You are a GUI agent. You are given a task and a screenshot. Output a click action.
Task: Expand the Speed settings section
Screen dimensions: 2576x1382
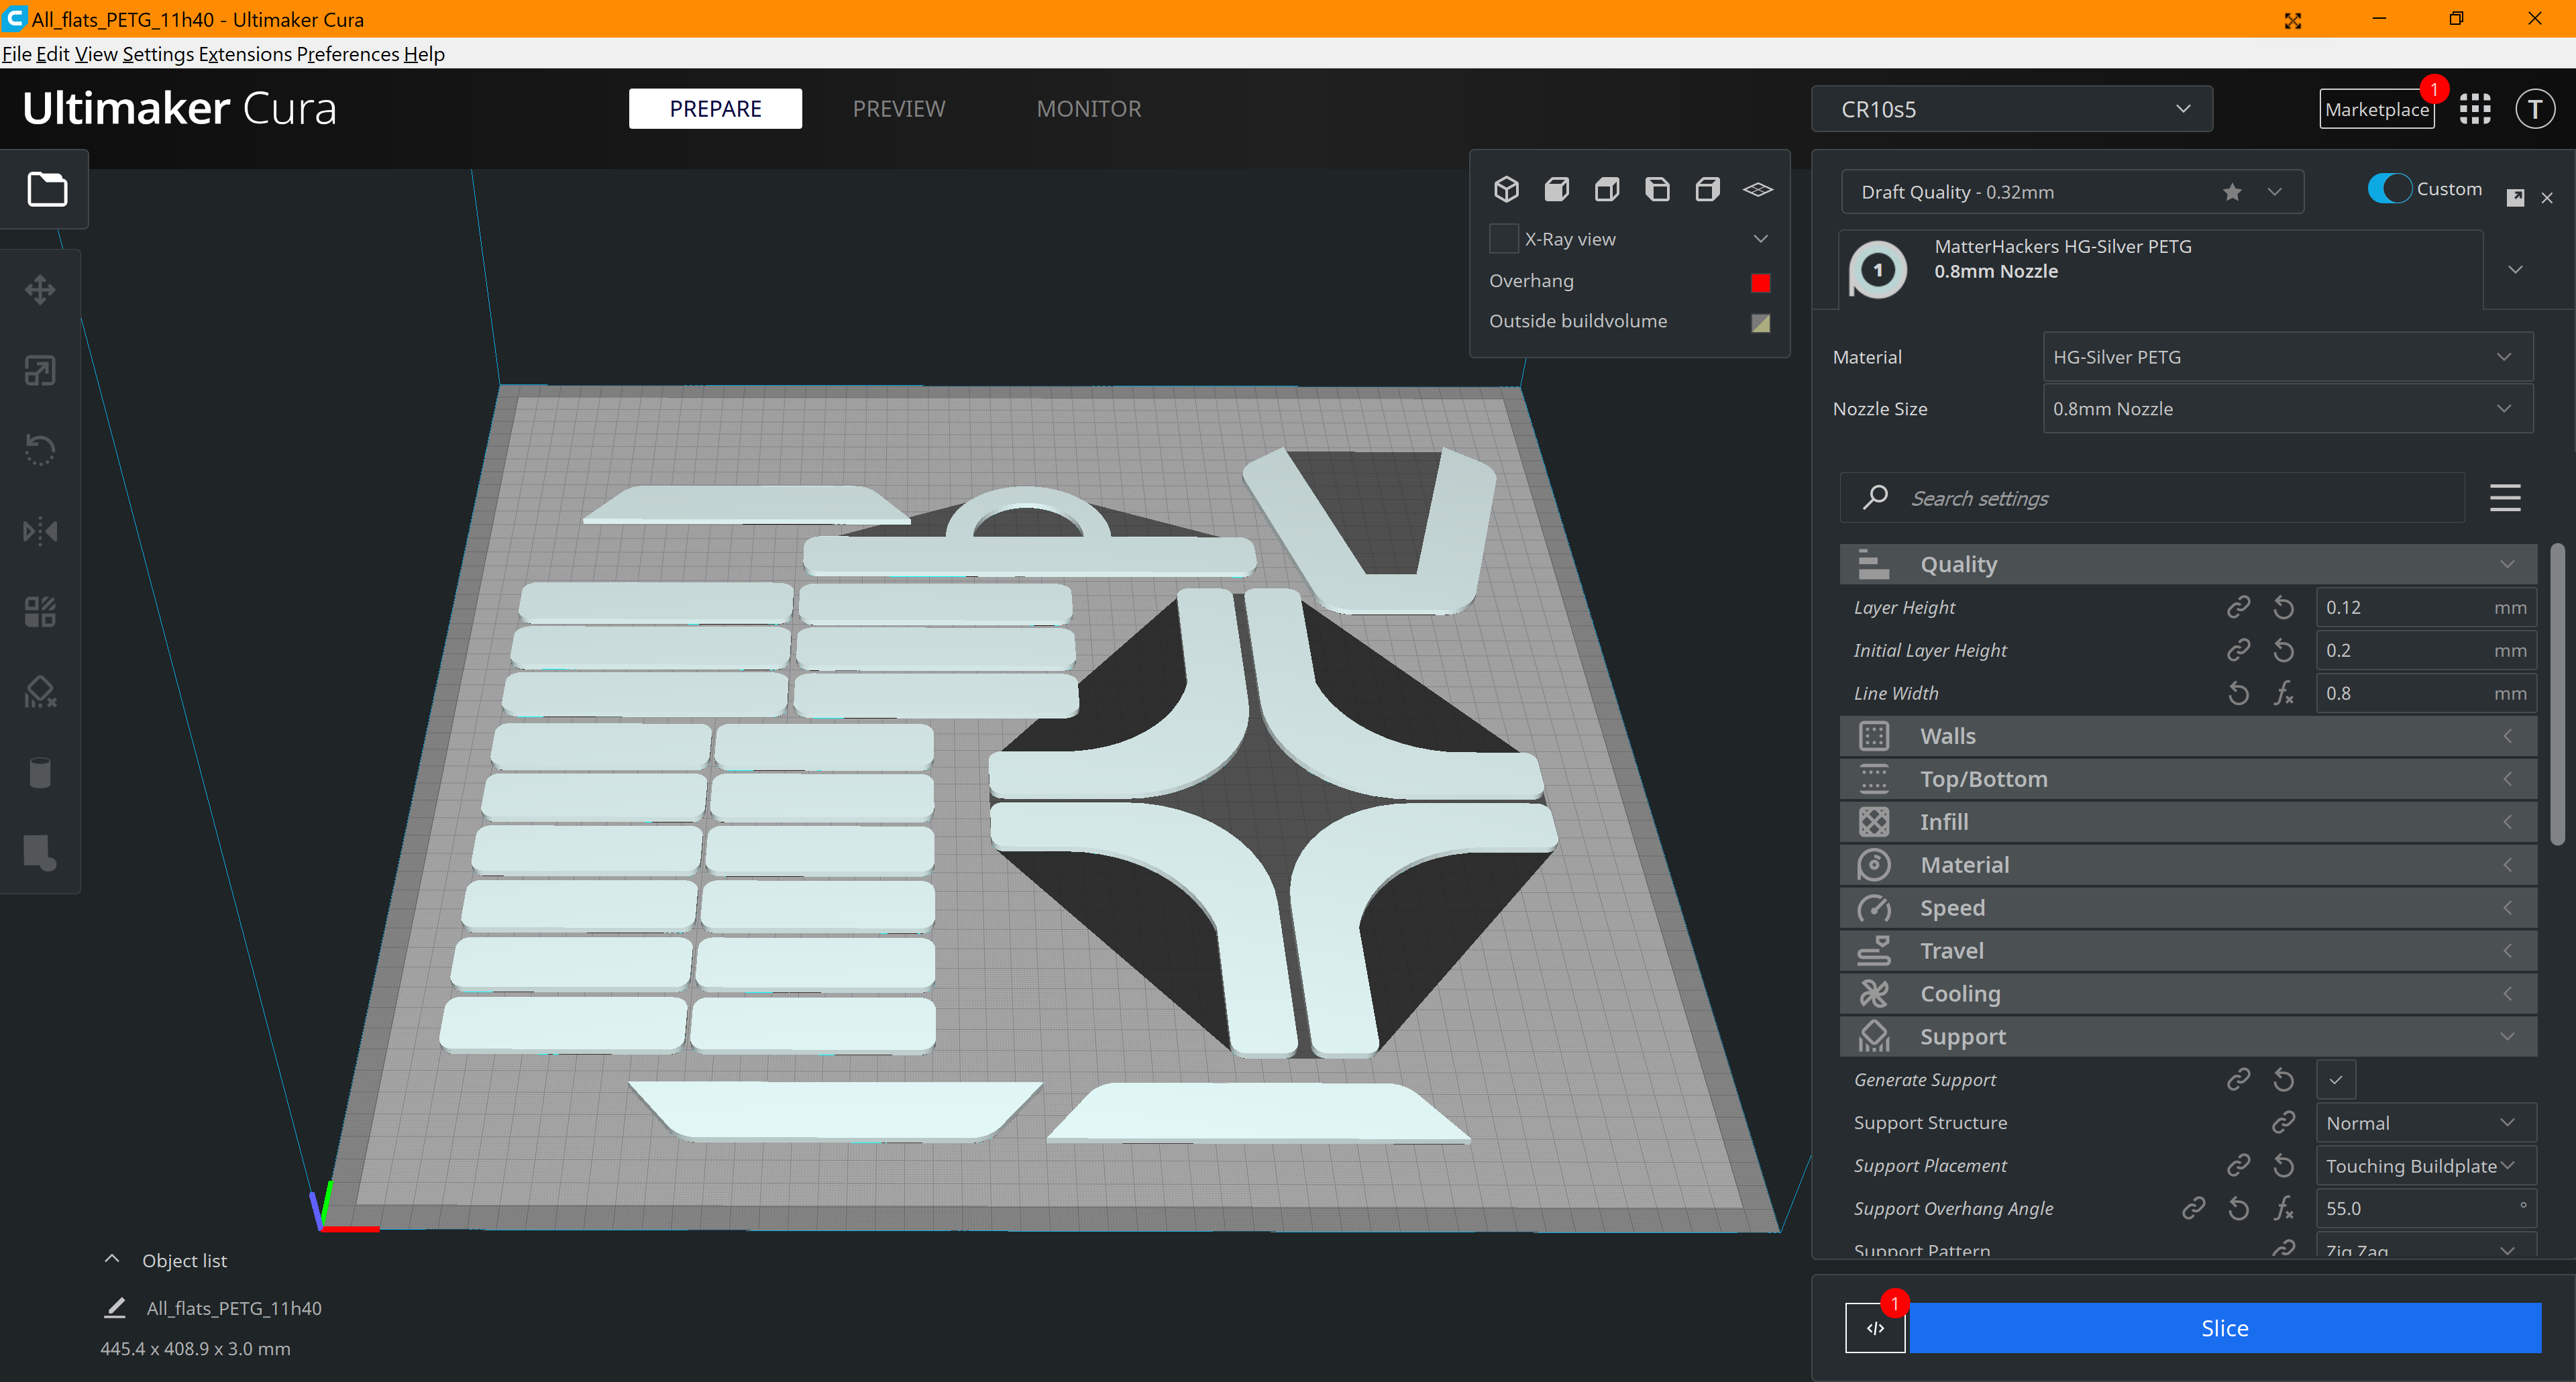tap(2187, 908)
